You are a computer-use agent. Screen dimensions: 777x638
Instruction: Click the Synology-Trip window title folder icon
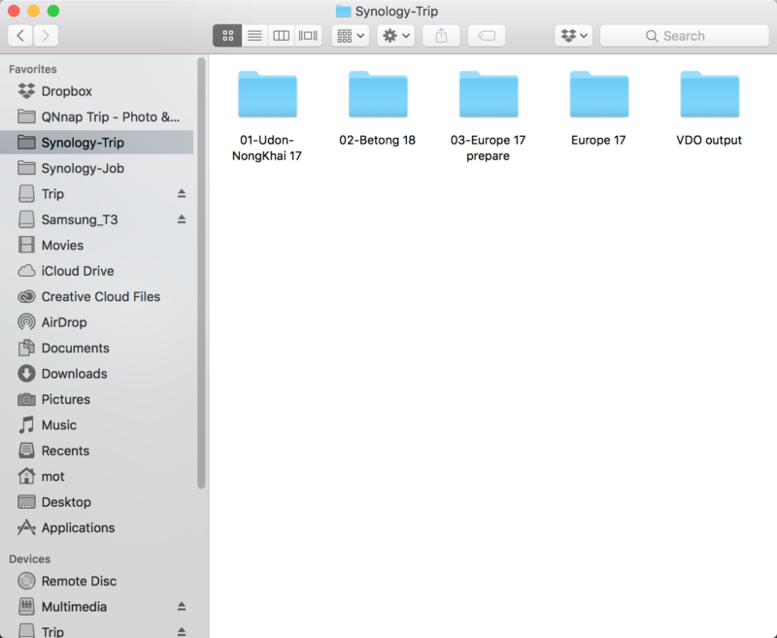(x=343, y=11)
